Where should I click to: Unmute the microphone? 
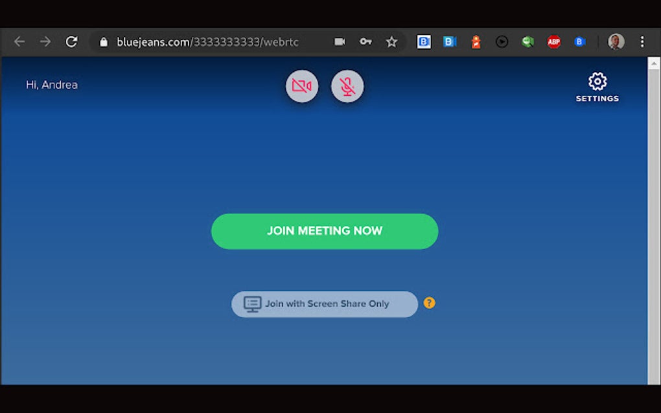coord(347,86)
